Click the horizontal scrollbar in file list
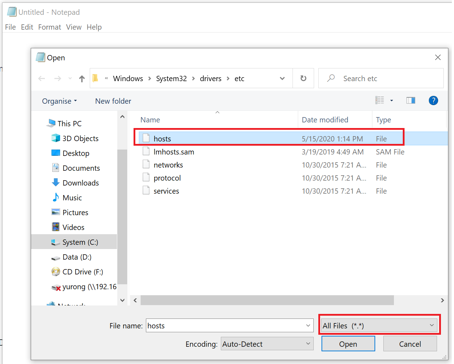Screen dimensions: 454x364 coord(267,300)
